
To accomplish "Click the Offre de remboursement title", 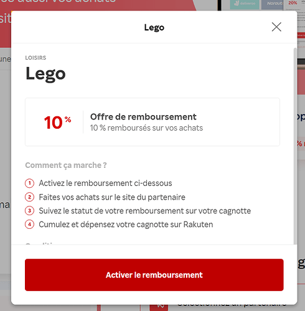I will [143, 117].
